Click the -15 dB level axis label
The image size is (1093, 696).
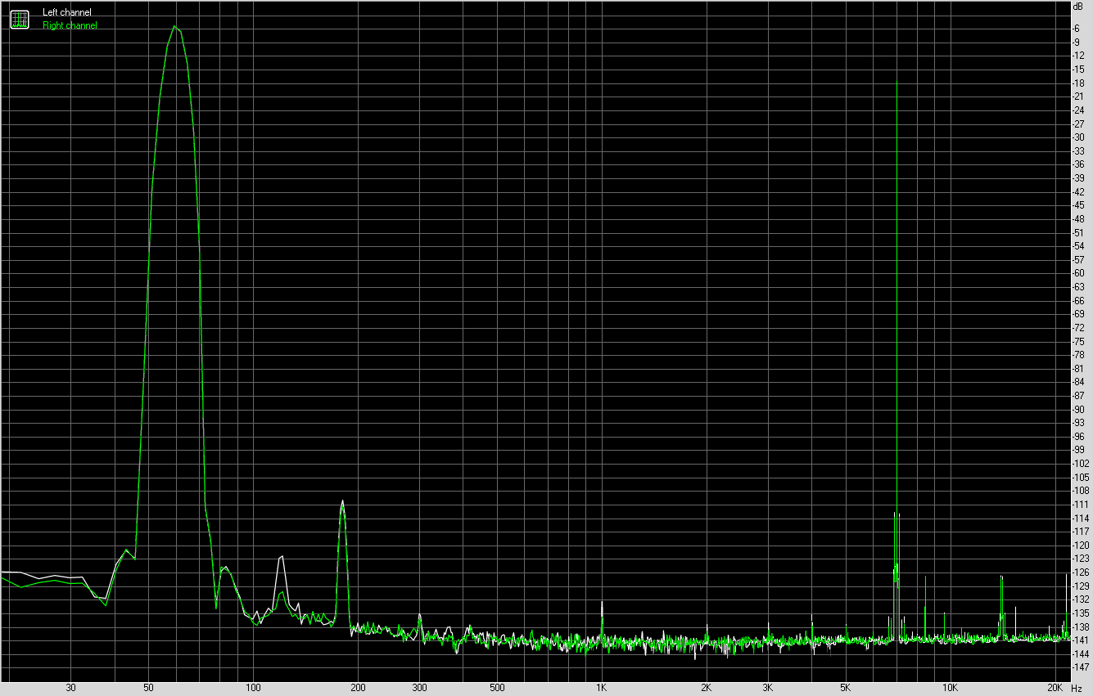tap(1079, 69)
